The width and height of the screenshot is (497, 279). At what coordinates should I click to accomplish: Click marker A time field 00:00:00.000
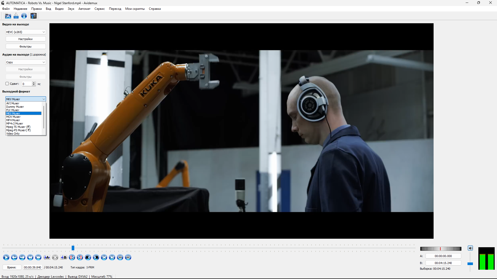tap(443, 256)
